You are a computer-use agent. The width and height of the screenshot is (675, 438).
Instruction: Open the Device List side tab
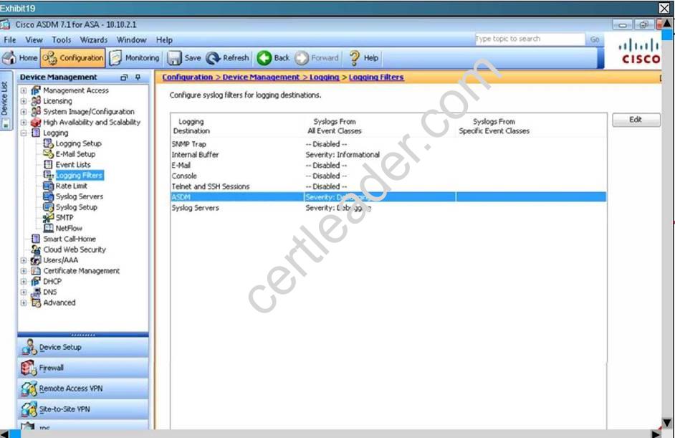pos(5,100)
